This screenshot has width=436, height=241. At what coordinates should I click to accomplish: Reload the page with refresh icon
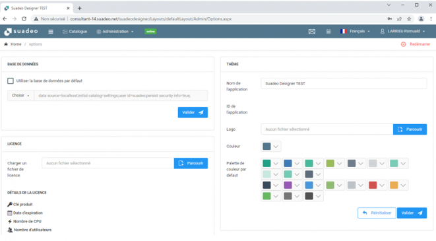[24, 19]
